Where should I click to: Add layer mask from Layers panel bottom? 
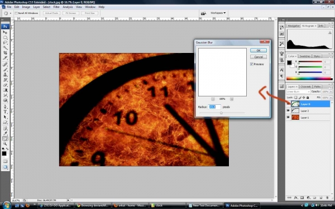[302, 198]
